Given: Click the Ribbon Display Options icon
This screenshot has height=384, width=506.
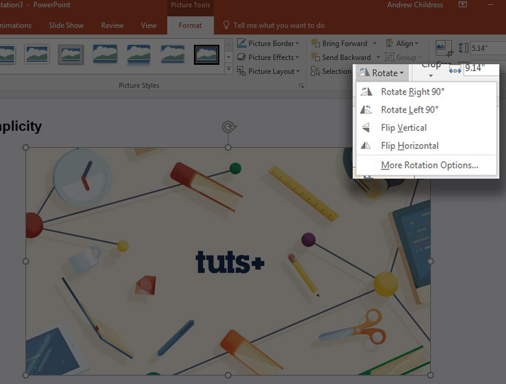Looking at the screenshot, I should [x=463, y=4].
